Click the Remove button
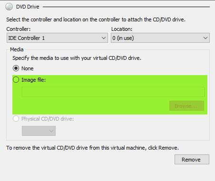This screenshot has height=181, width=215. 192,160
